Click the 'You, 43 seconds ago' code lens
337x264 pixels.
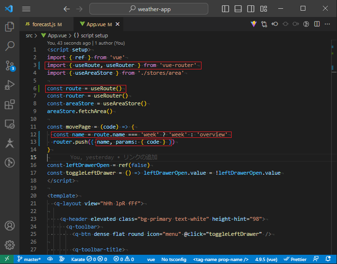[69, 43]
